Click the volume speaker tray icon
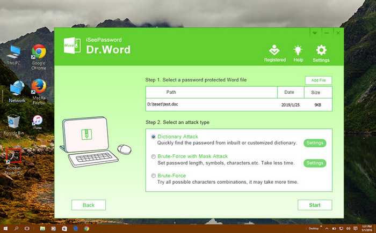 [349, 229]
